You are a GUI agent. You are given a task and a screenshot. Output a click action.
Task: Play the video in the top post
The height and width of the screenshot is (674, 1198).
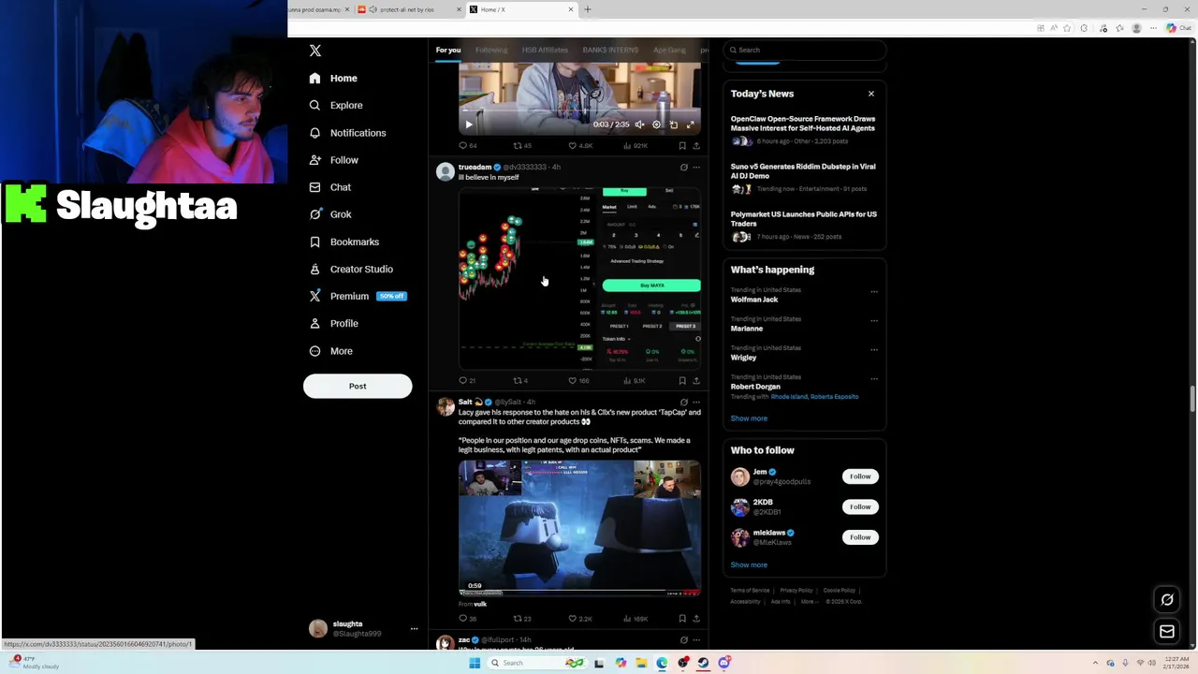pyautogui.click(x=469, y=125)
